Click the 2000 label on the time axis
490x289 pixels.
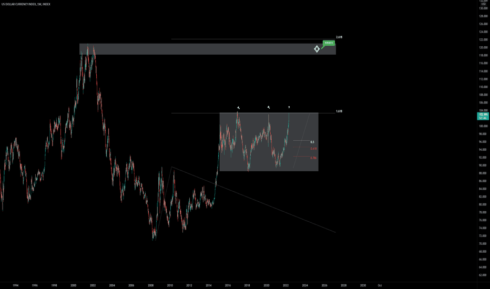tap(74, 285)
